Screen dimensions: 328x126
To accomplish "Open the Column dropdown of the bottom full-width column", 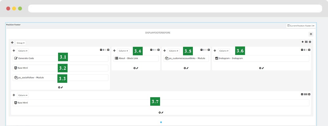I will (23, 95).
